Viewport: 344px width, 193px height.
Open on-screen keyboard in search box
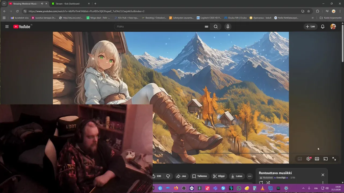click(206, 27)
